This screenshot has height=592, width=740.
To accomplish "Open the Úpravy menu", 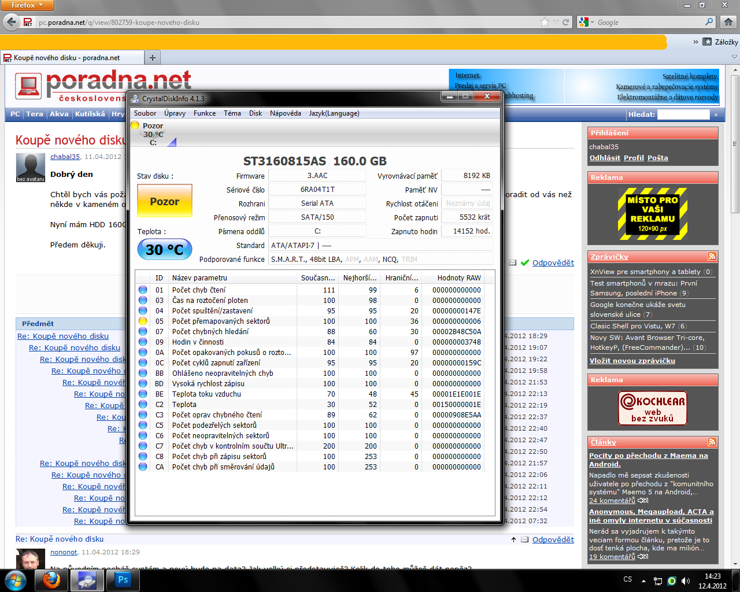I will pyautogui.click(x=175, y=113).
